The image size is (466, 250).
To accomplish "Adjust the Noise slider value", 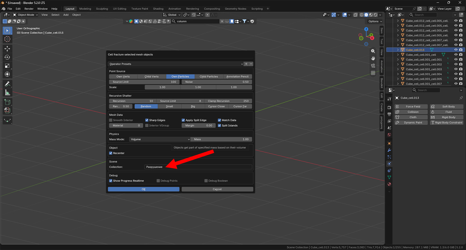I will coord(217,82).
